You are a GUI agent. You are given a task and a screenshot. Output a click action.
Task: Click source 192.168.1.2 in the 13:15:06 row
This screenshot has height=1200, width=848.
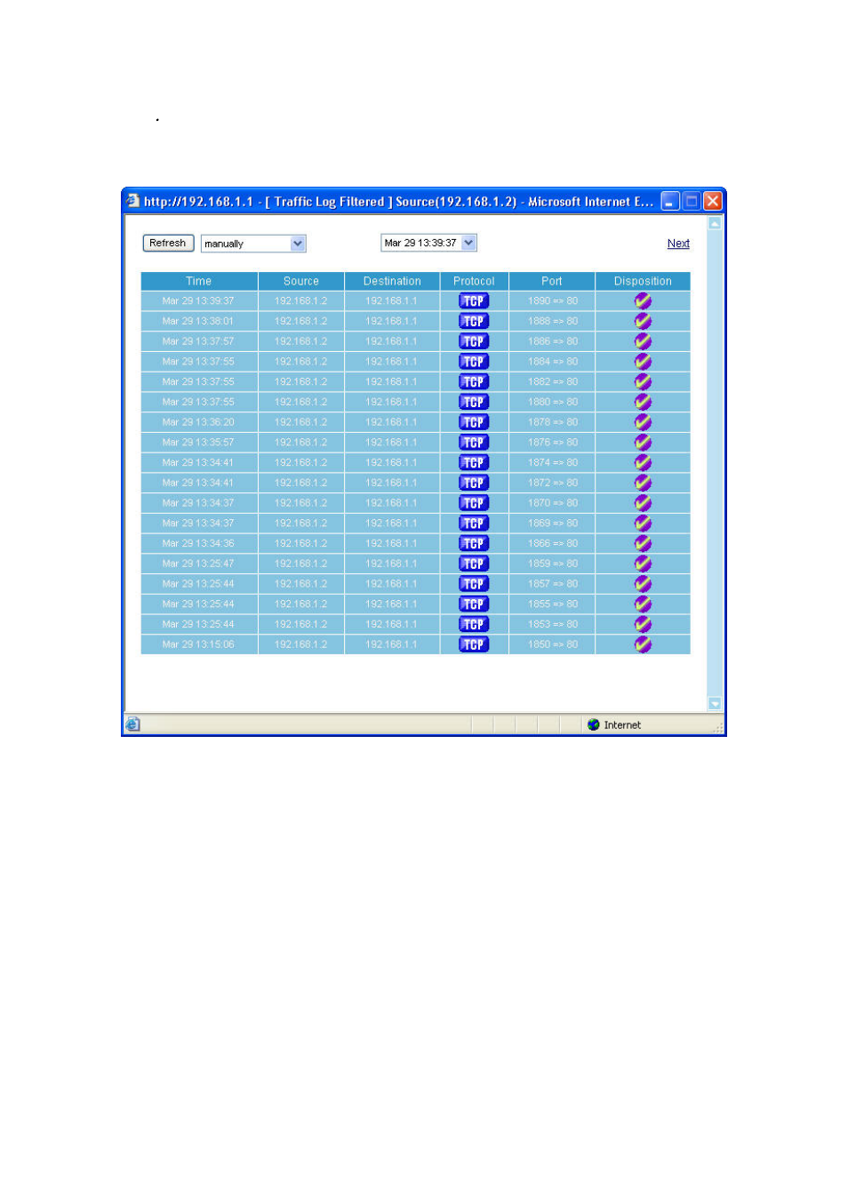(301, 644)
